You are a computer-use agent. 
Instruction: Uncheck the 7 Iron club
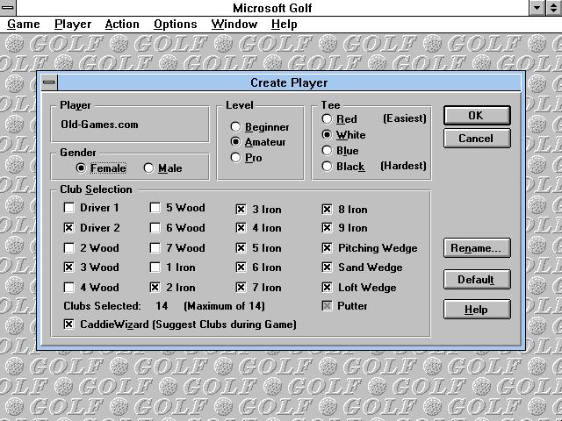259,287
